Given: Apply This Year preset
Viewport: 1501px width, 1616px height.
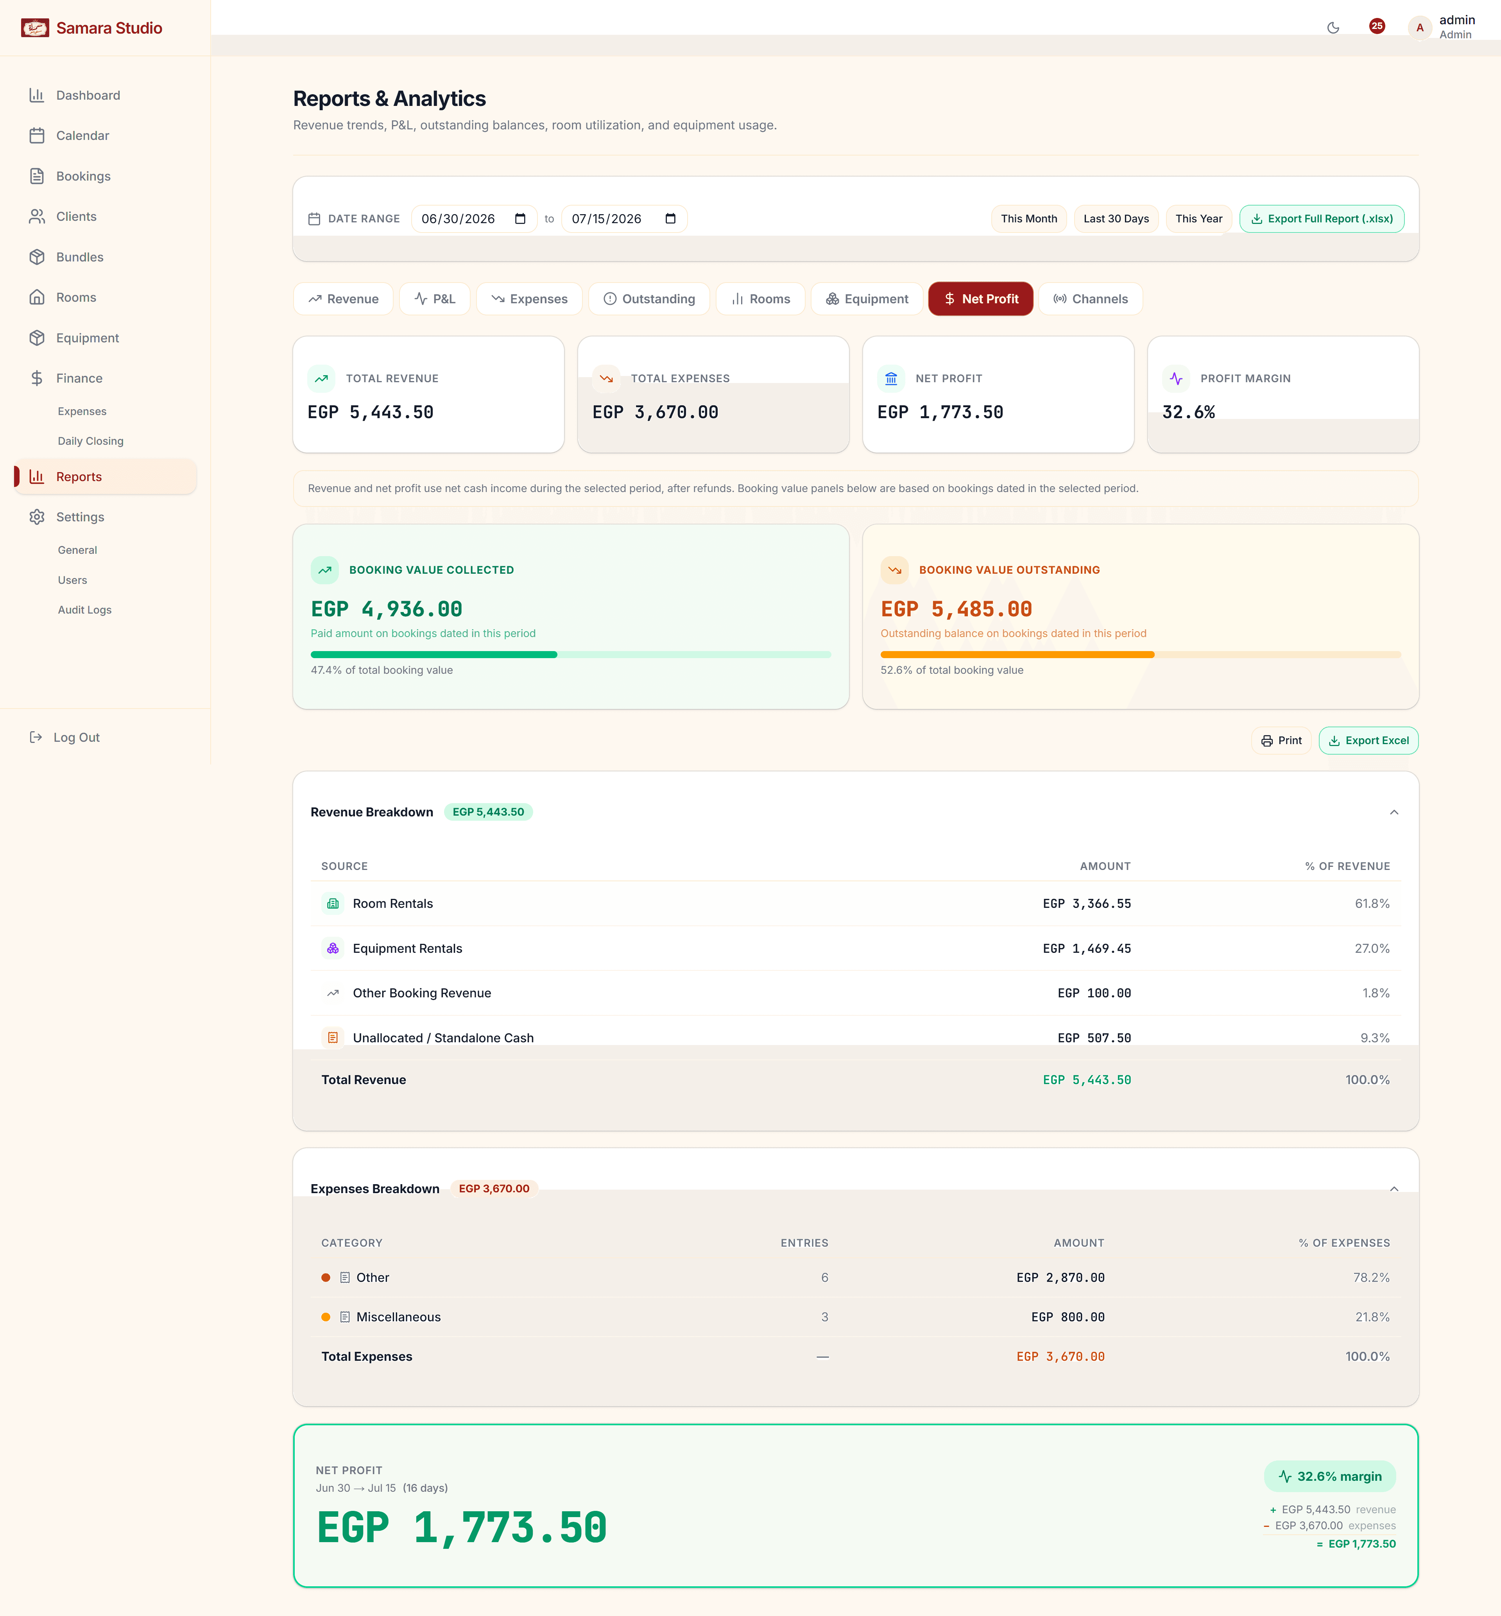Looking at the screenshot, I should (1199, 218).
